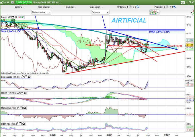
Task: Click the Precio panel label
Action: point(4,17)
